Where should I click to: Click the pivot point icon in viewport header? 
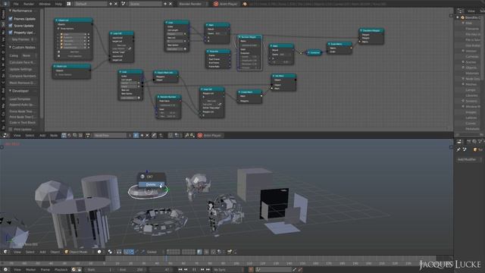[110, 252]
